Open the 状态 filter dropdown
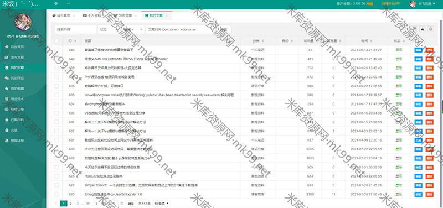The height and width of the screenshot is (208, 443). coord(109,29)
